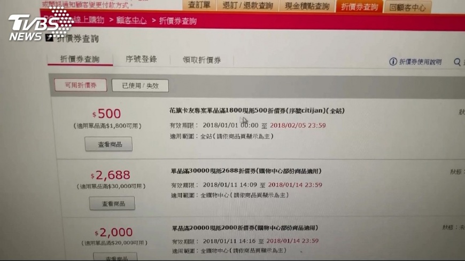The width and height of the screenshot is (465, 261).
Task: Select the underlined 折價券查詢 sub-tab
Action: click(80, 59)
